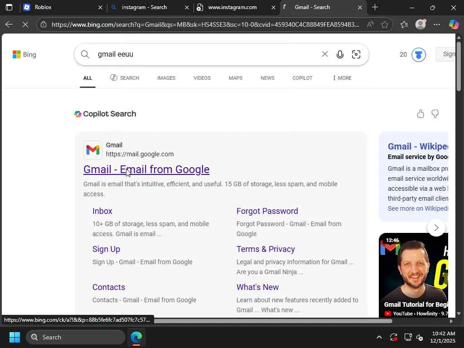Open the tab actions menu icon

pyautogui.click(x=9, y=7)
